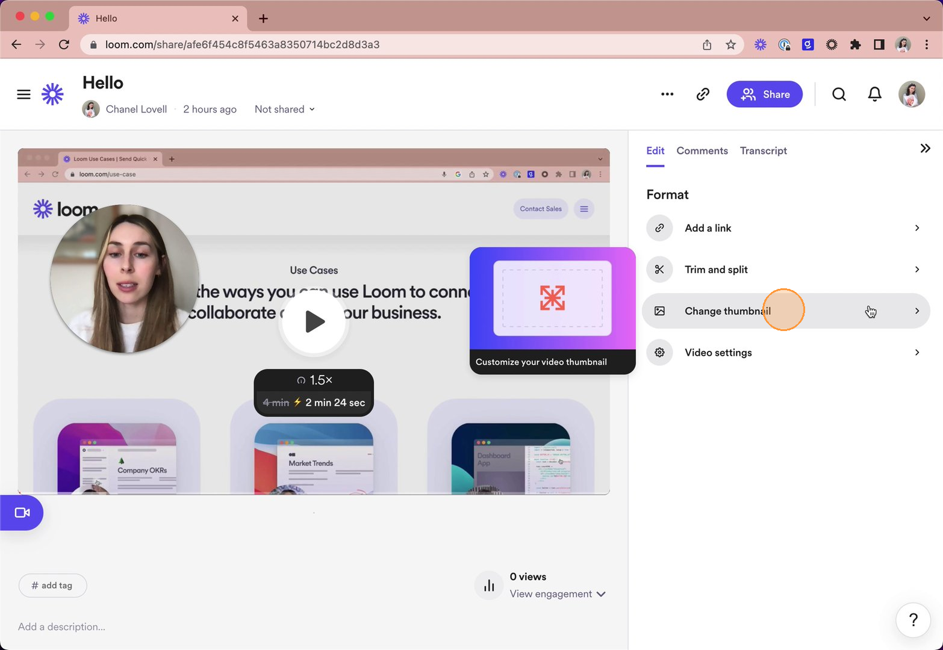The image size is (943, 650).
Task: Expand View engagement dropdown
Action: pyautogui.click(x=558, y=594)
